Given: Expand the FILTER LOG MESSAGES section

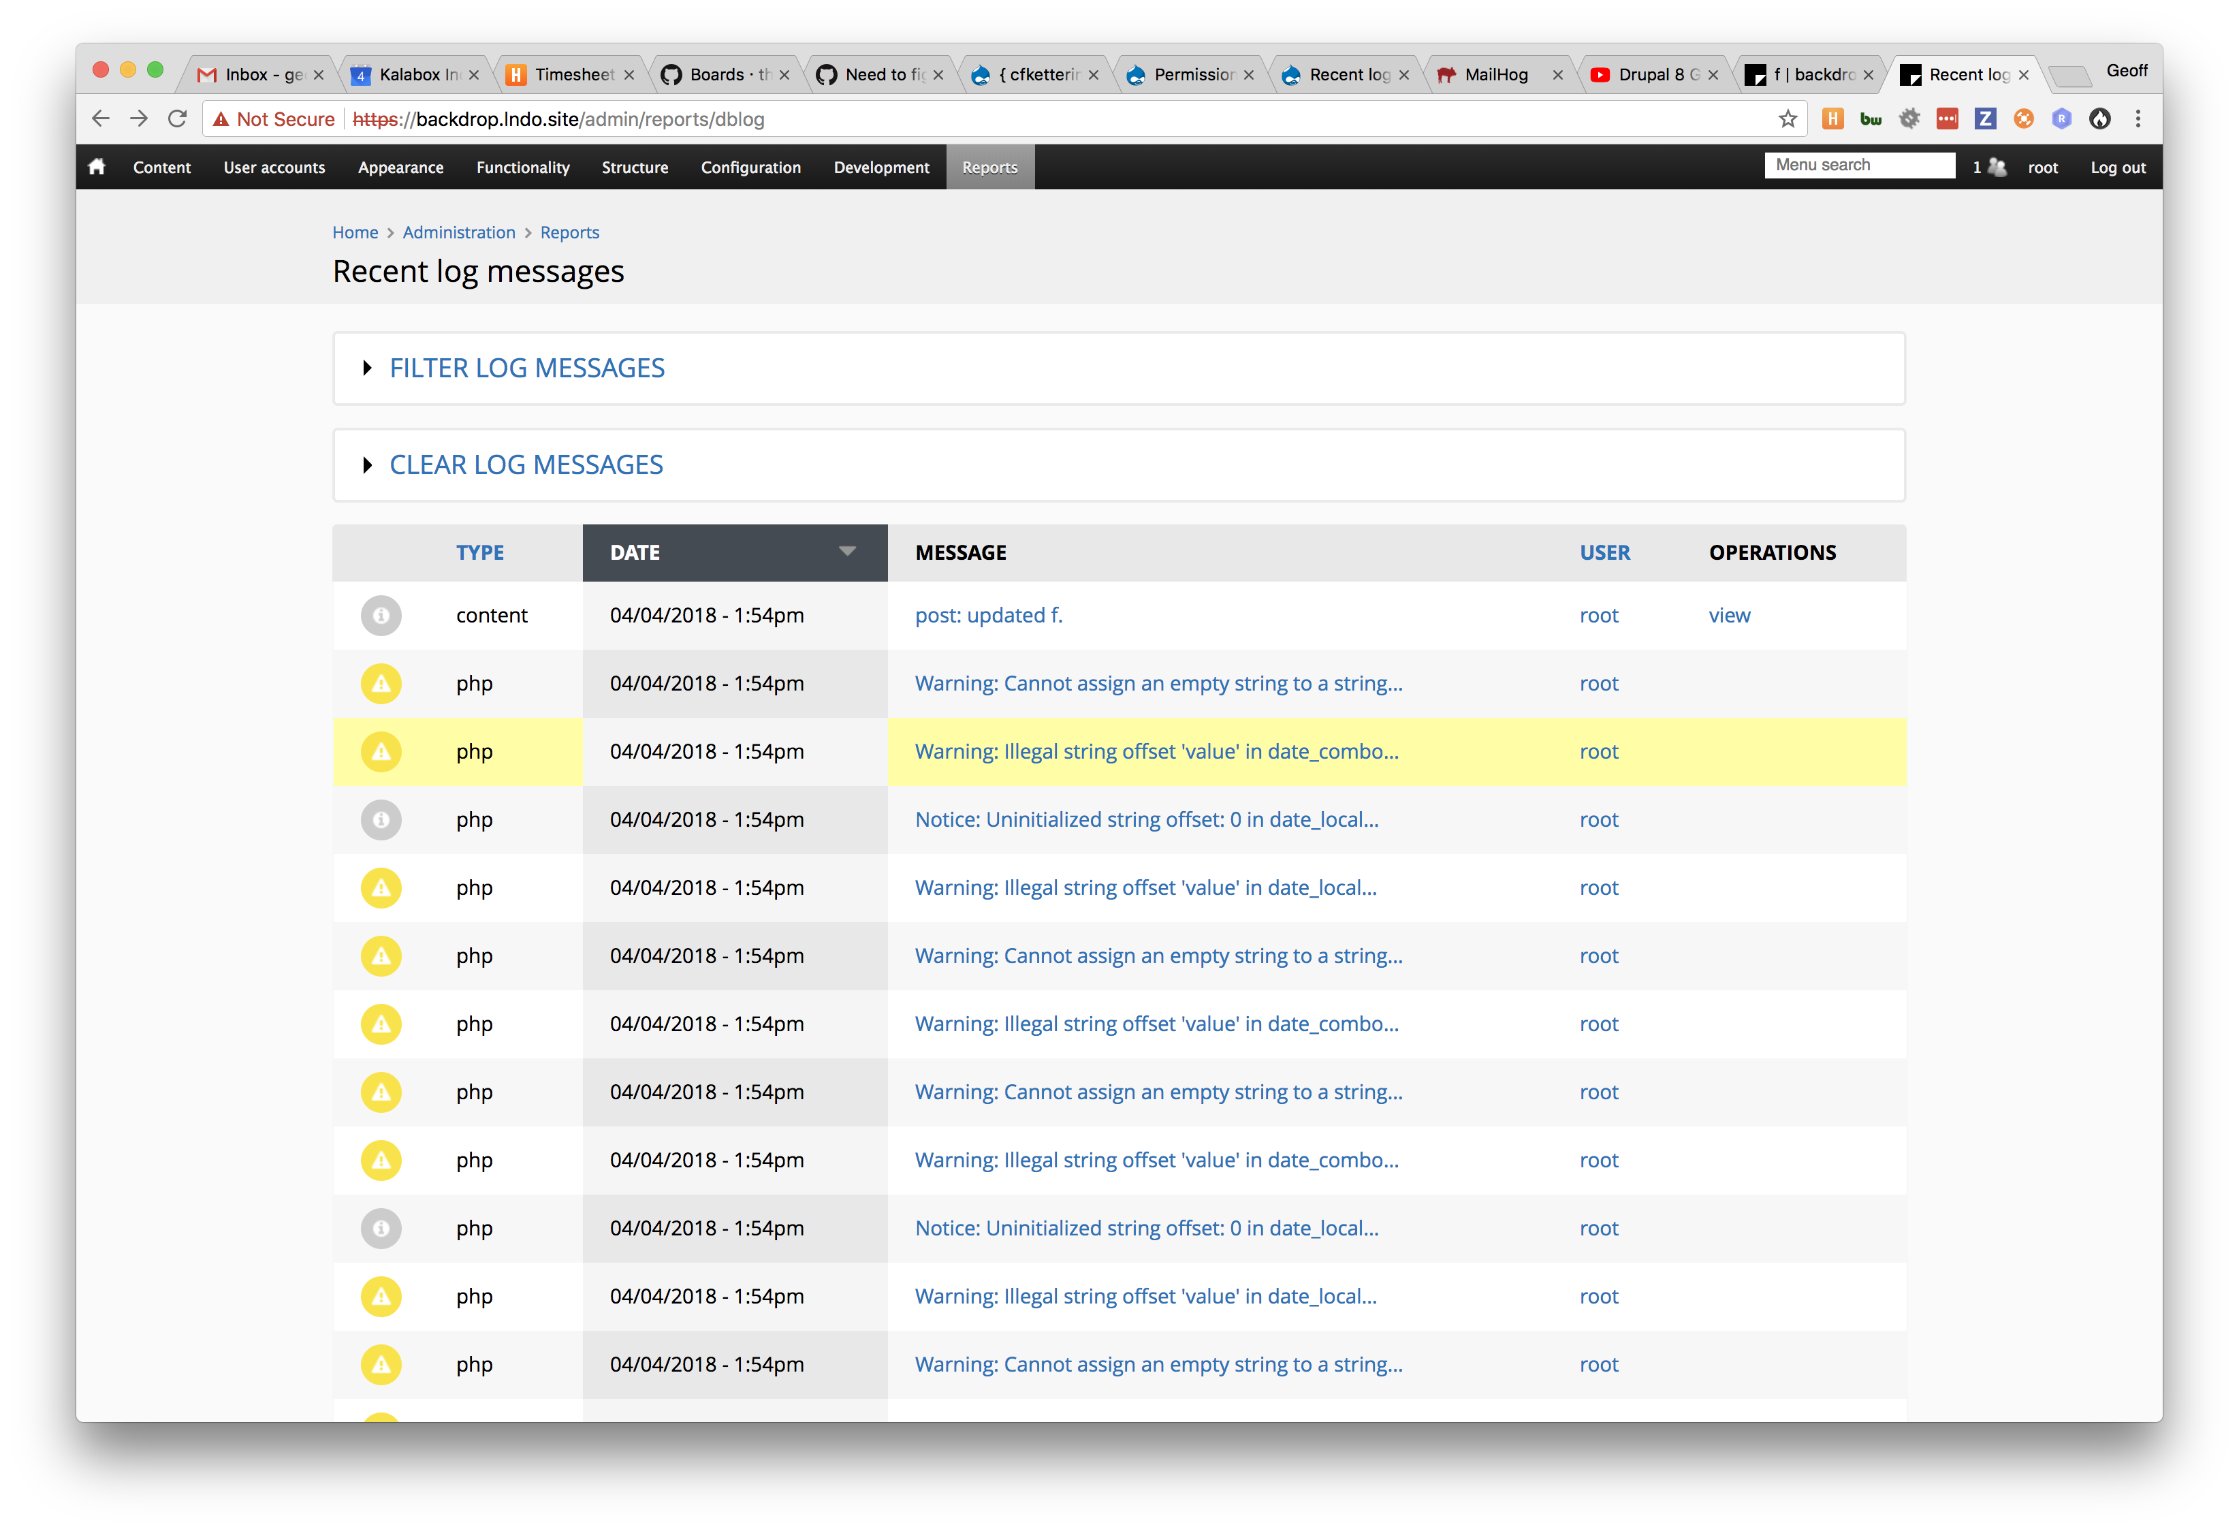Looking at the screenshot, I should point(526,367).
